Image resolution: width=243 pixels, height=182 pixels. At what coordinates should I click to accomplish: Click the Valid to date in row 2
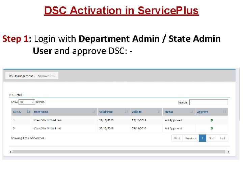139,128
